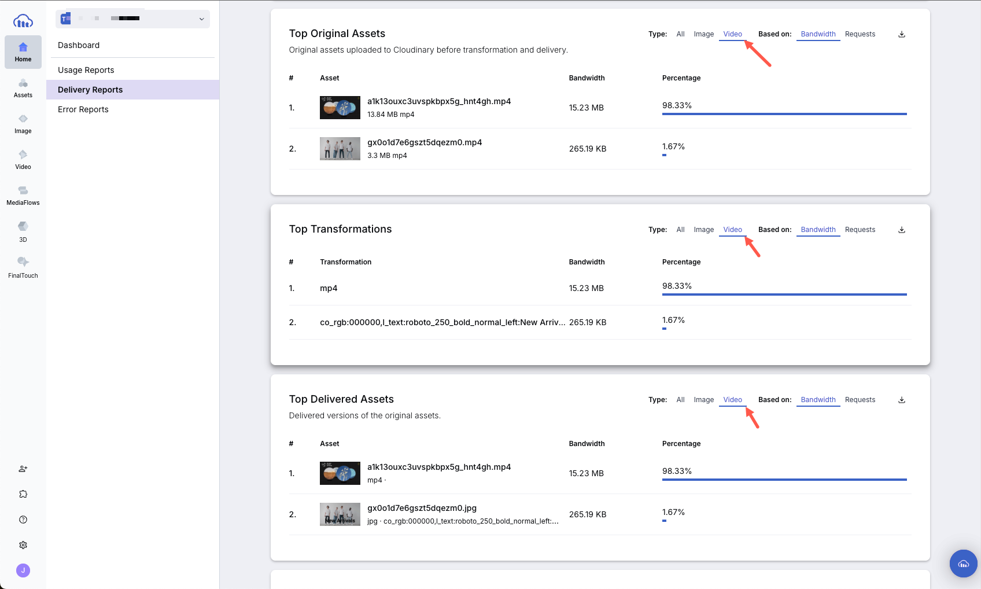Launch MediaFlows from the sidebar
981x589 pixels.
[23, 196]
